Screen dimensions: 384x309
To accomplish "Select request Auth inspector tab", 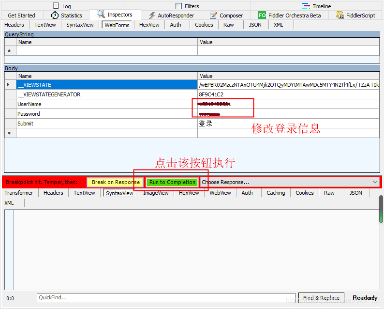I will point(176,25).
